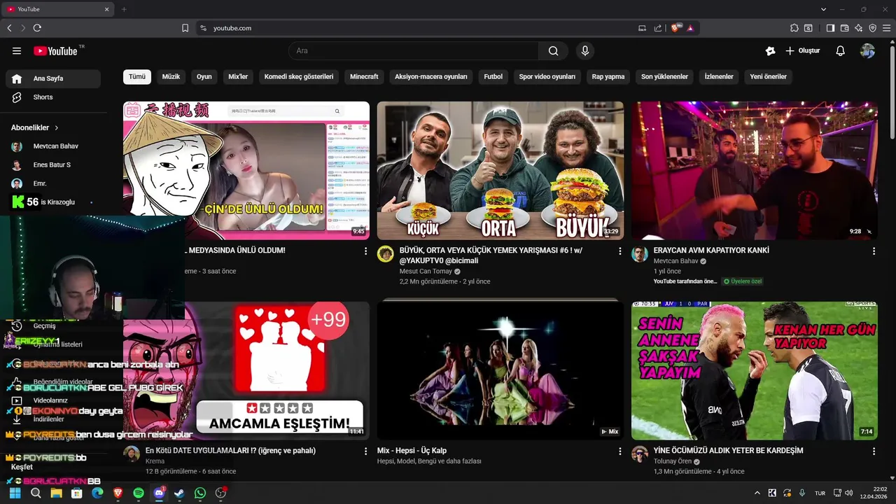Select the Tümü filter chip
Viewport: 896px width, 504px height.
click(x=137, y=76)
